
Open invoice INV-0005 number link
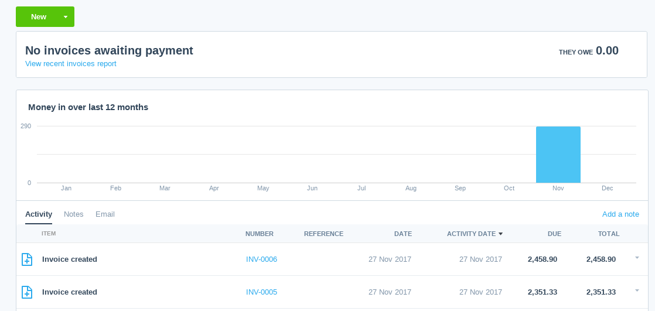coord(261,292)
